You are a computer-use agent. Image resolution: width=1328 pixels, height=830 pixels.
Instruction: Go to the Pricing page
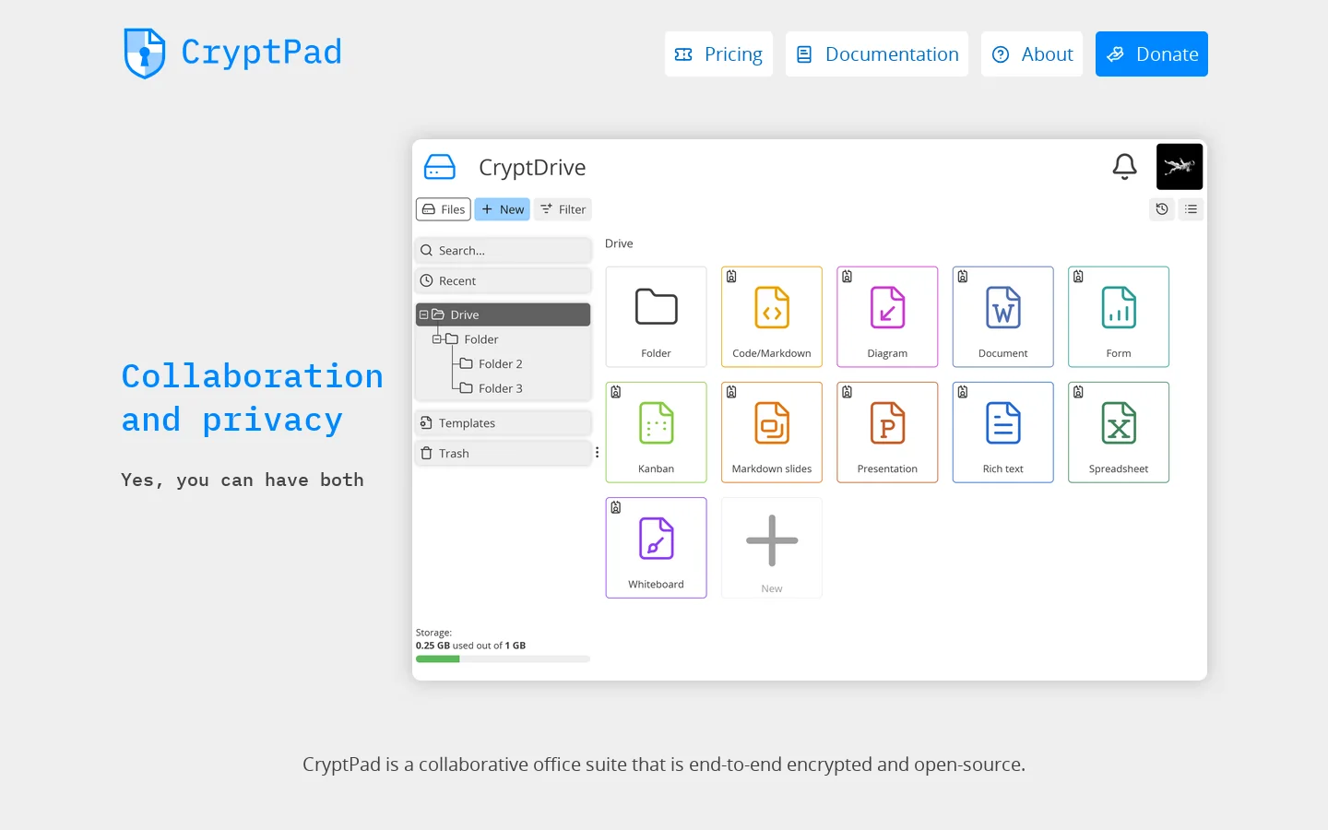pos(718,54)
